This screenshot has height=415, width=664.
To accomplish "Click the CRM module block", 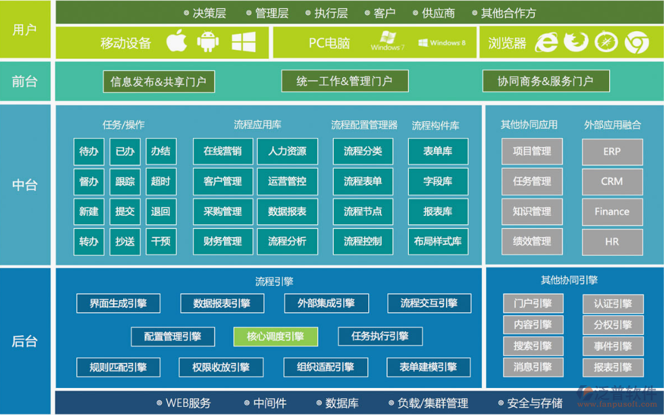I will click(x=612, y=181).
